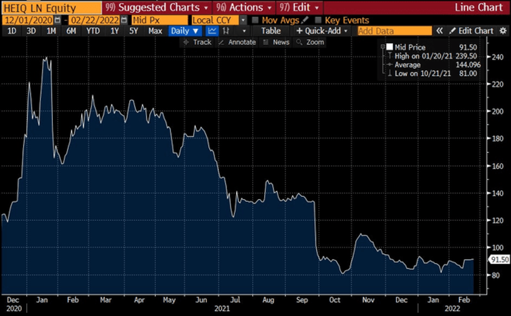
Task: Click the white Mid Price legend swatch
Action: (x=389, y=48)
